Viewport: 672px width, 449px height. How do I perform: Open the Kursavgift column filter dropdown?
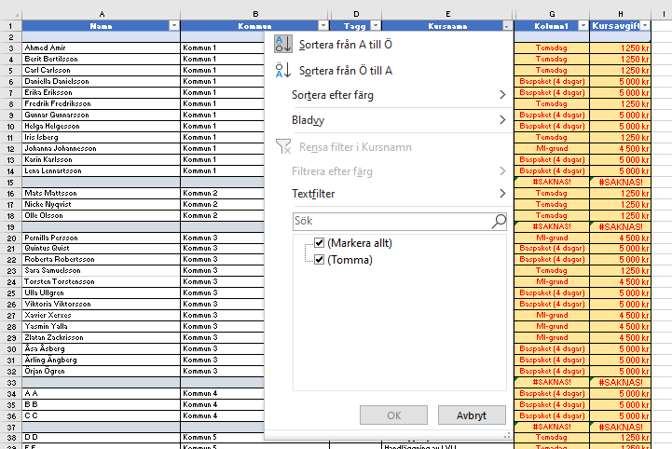(x=645, y=26)
